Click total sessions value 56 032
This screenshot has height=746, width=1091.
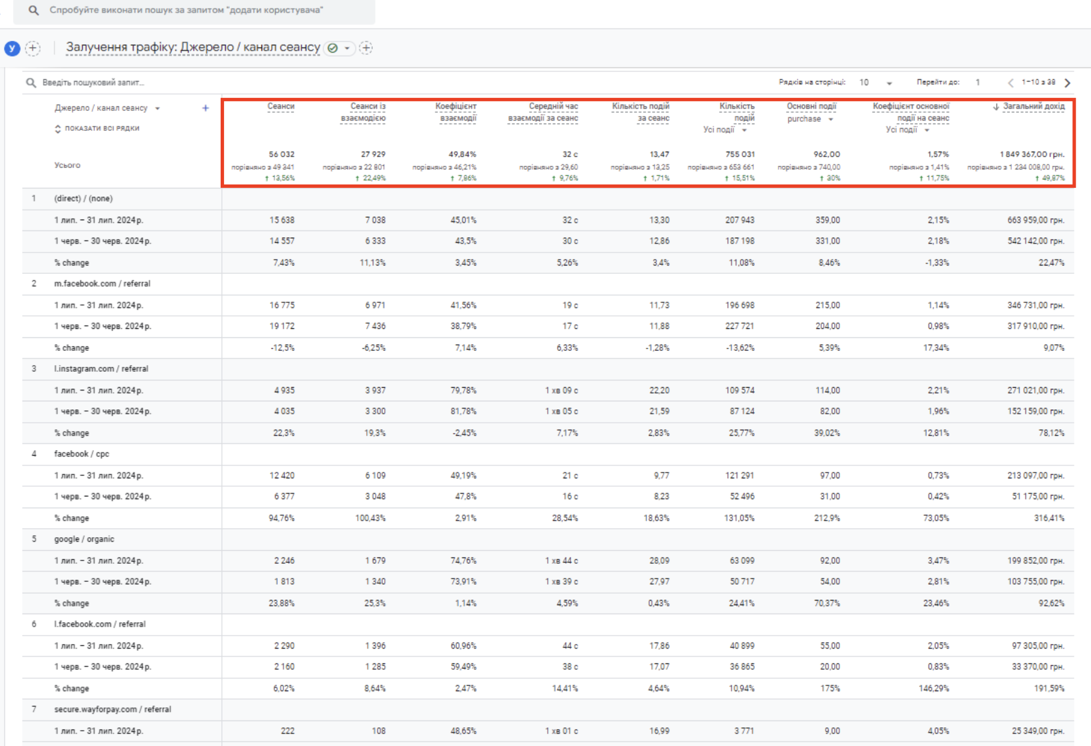(x=281, y=155)
